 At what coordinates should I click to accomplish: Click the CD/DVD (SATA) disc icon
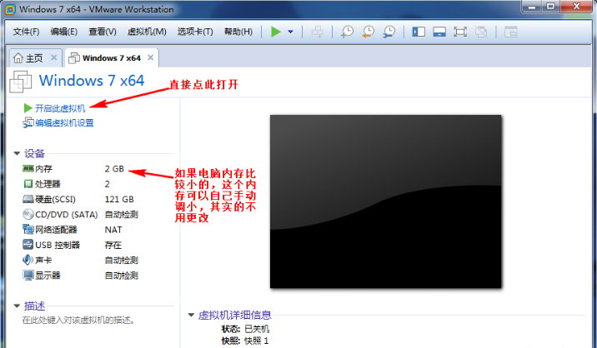click(x=28, y=215)
